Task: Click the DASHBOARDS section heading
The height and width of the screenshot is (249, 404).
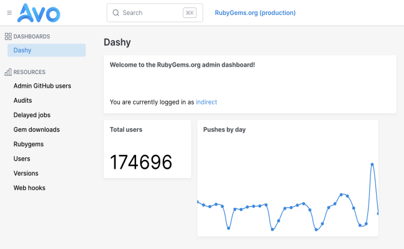Action: 32,36
